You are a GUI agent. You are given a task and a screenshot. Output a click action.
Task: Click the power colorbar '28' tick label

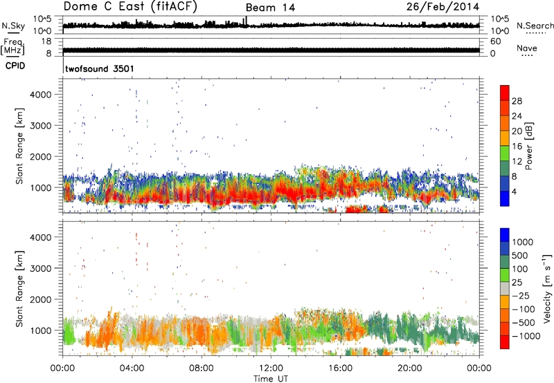pos(517,102)
